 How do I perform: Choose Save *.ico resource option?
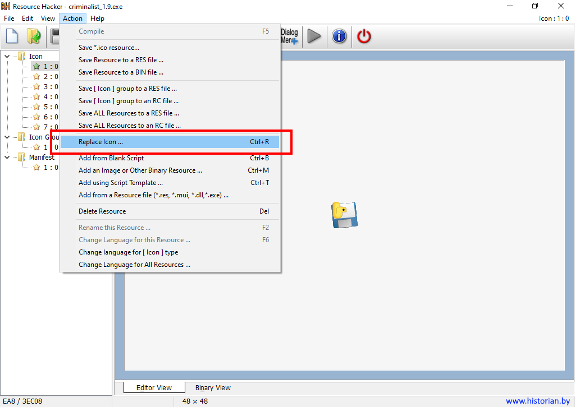click(109, 48)
